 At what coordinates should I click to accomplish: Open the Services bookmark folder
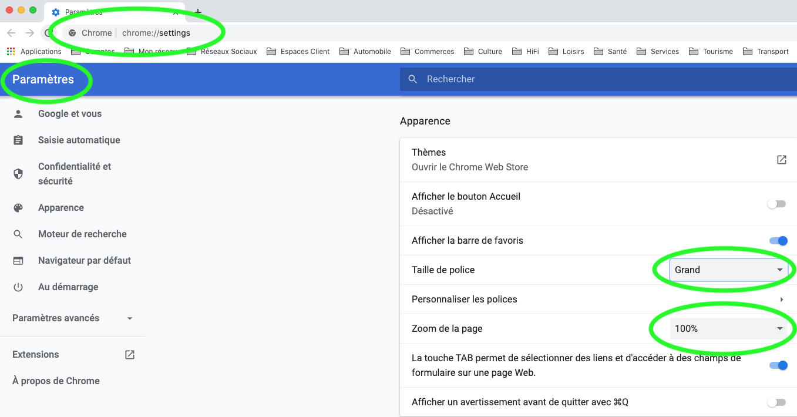coord(658,51)
